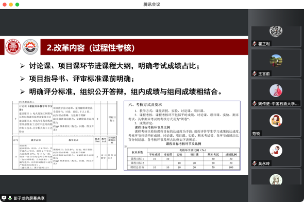Click 翟正利's muted microphone icon

pos(255,44)
